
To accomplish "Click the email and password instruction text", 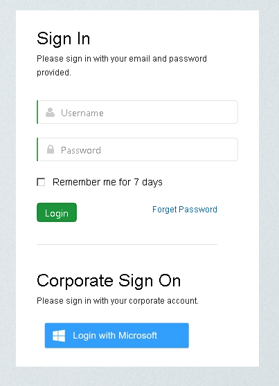I will tap(122, 66).
